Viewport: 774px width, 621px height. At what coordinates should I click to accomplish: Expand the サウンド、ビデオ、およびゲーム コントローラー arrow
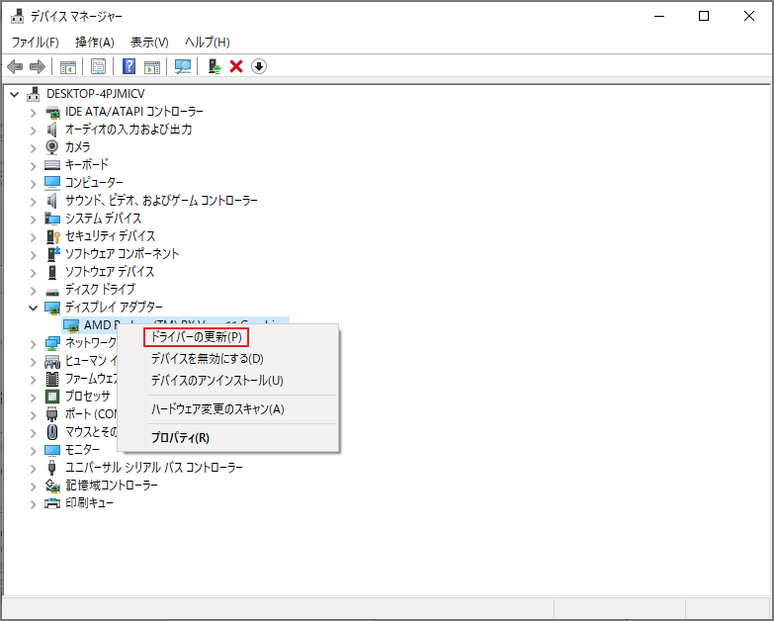coord(33,202)
